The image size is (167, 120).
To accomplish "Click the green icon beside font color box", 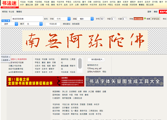I will (x=145, y=19).
